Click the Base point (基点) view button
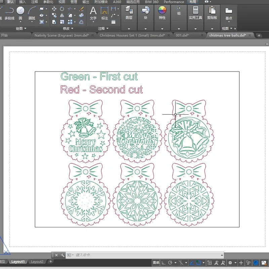 [229, 13]
